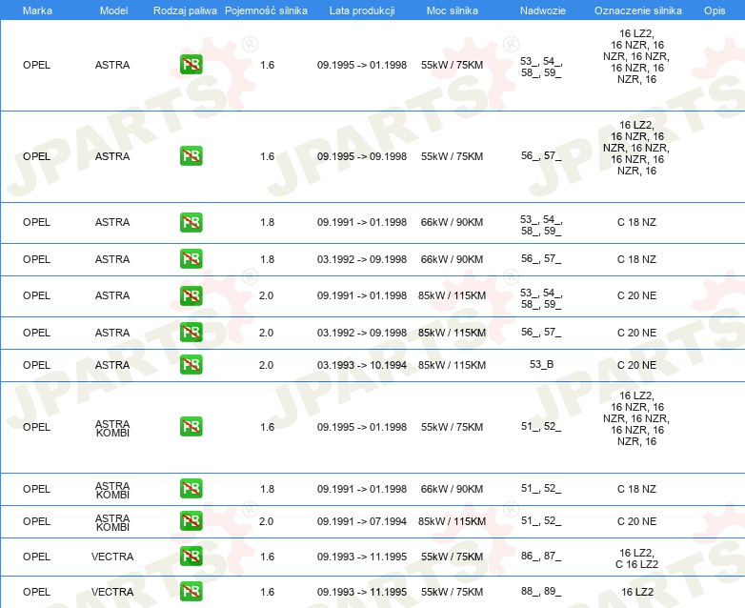
Task: Click fuel icon in Astra 2.0 53_B row
Action: 191,365
